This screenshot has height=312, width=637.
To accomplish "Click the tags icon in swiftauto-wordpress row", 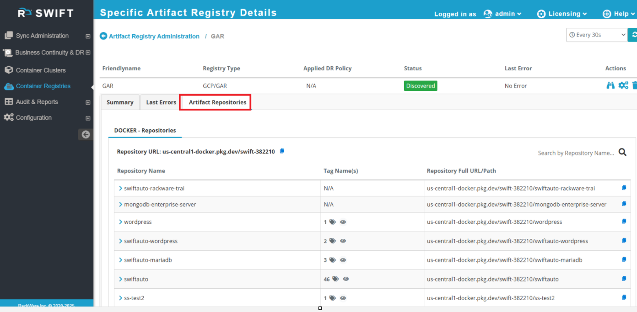I will [332, 241].
